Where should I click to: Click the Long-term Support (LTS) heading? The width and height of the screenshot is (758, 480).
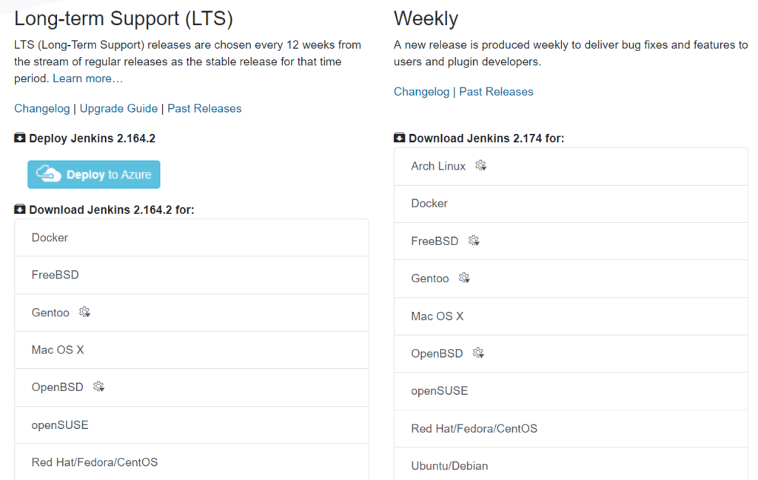coord(124,19)
